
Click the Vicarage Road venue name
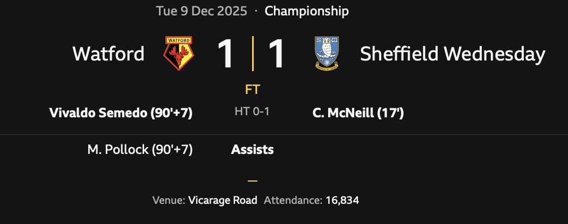pos(223,201)
